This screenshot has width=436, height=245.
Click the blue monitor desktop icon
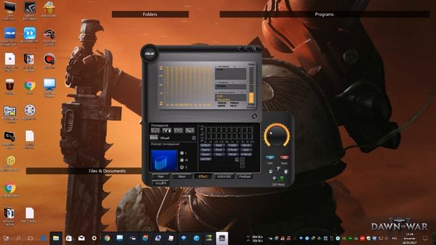click(x=49, y=84)
